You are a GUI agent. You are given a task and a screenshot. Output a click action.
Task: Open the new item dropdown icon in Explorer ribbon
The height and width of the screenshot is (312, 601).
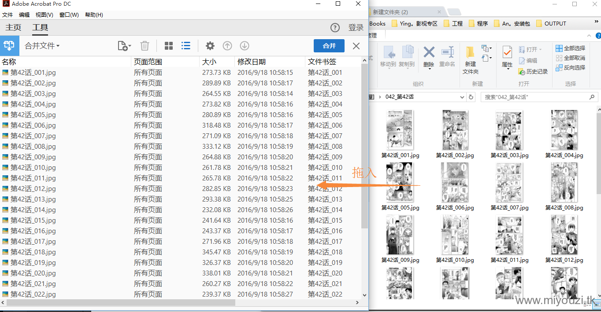point(486,48)
